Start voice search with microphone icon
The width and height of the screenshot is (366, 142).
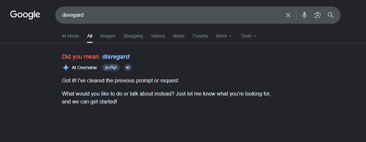[304, 15]
